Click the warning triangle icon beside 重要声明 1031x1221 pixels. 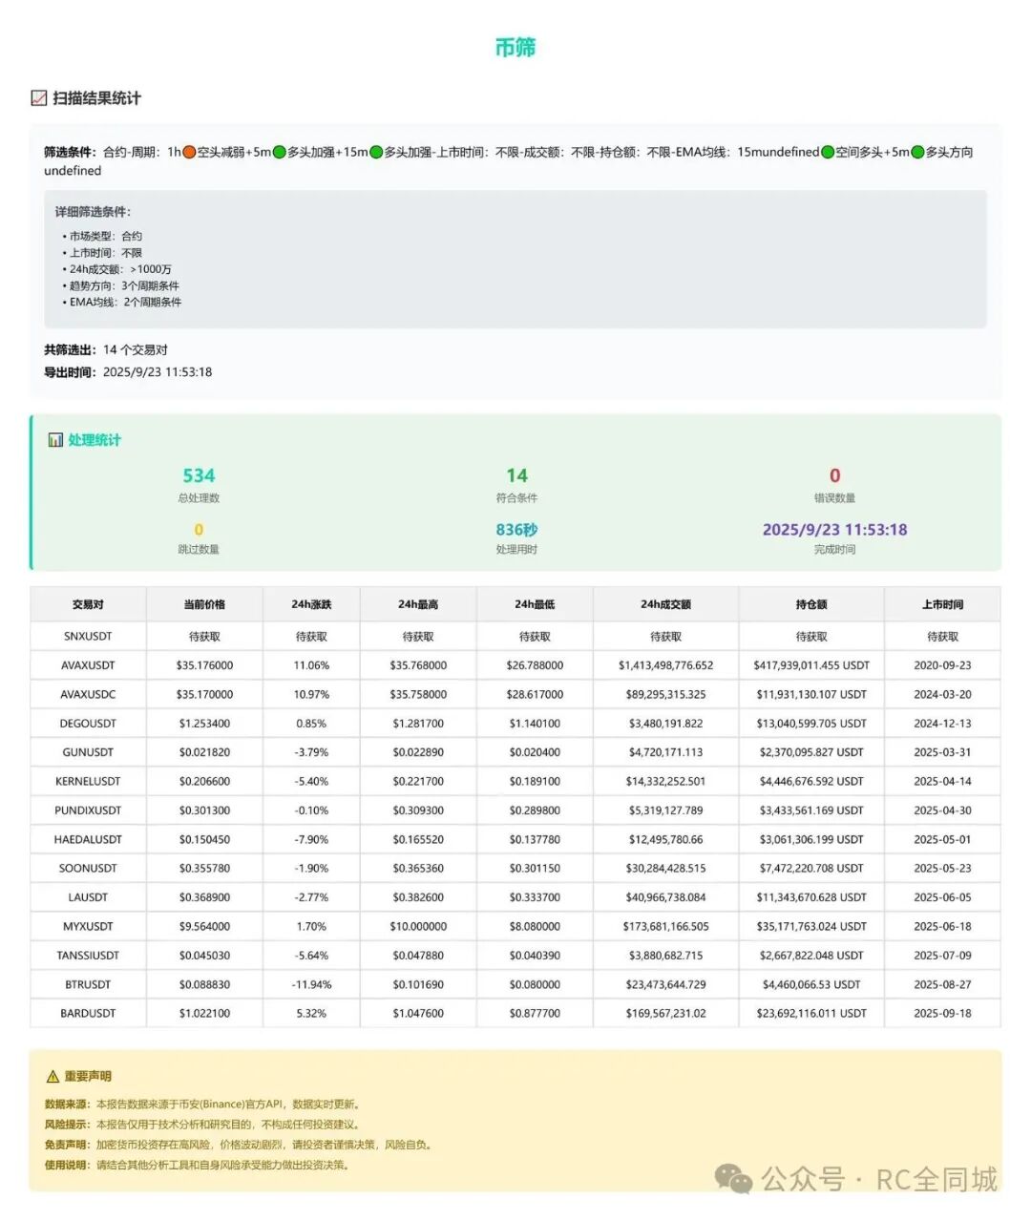(53, 1077)
